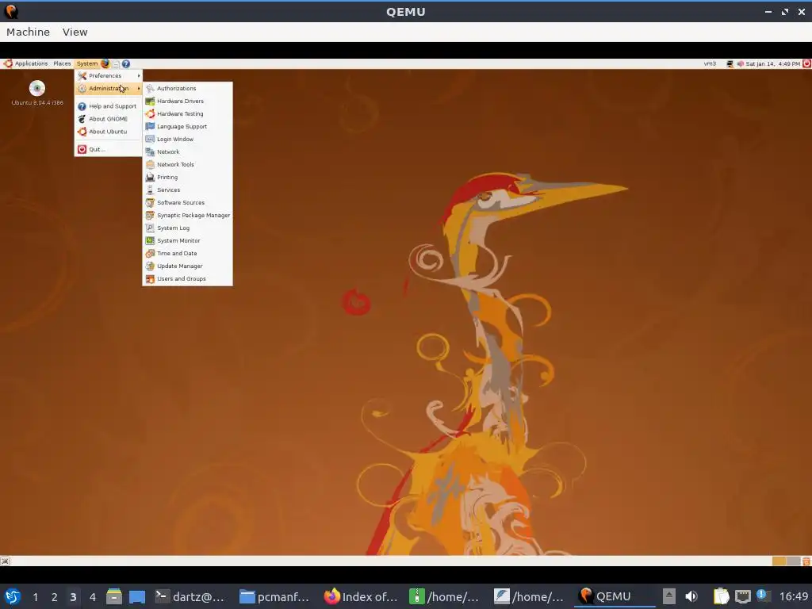
Task: Launch Hardware Testing
Action: click(x=187, y=114)
